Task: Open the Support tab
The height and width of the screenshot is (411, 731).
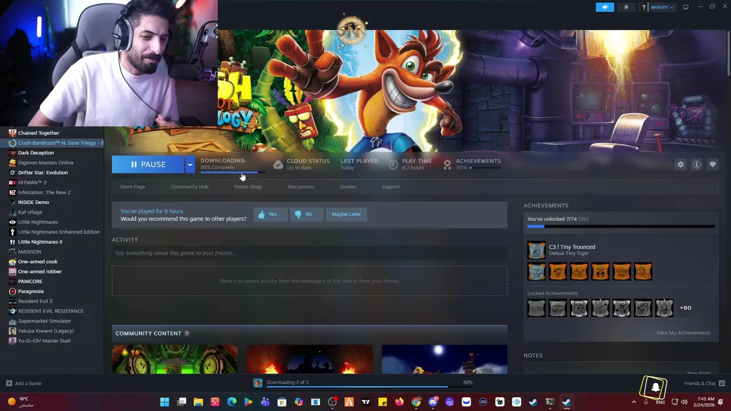Action: (x=391, y=187)
